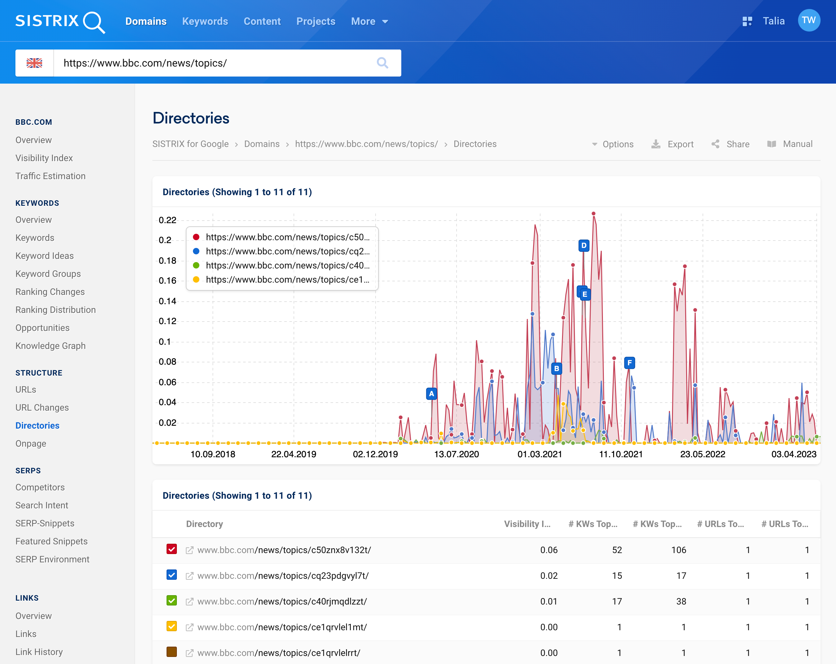Screen dimensions: 836x664
Task: Select the UK flag country selector
Action: 34,63
